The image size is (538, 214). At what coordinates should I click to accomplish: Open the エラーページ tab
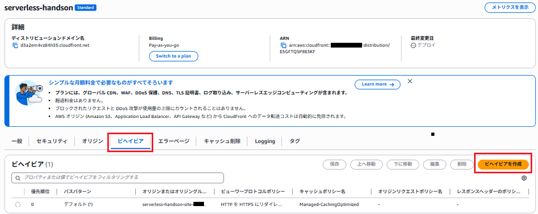[x=174, y=141]
